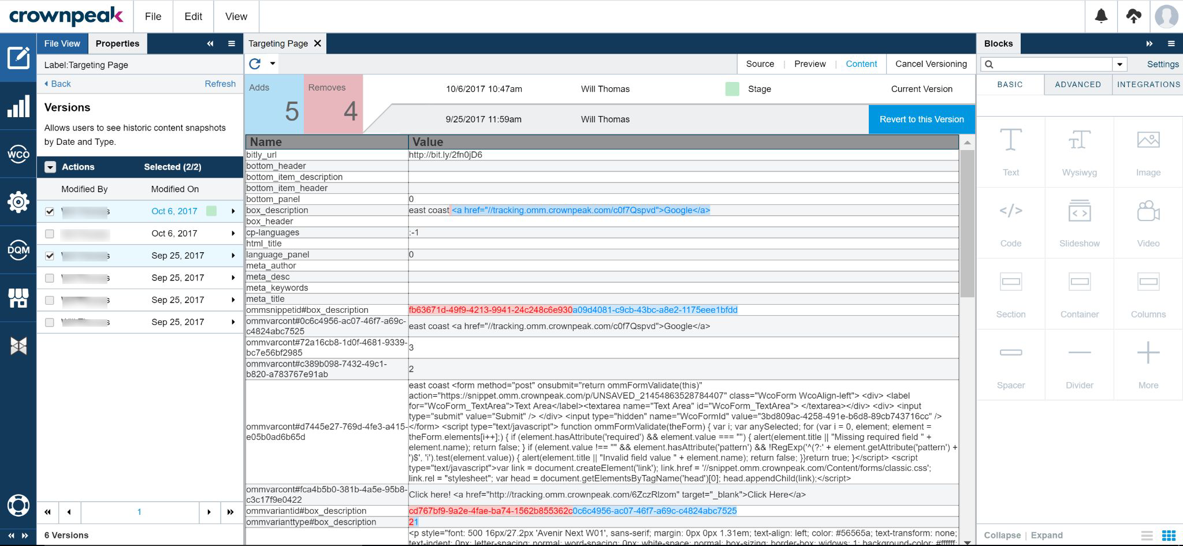This screenshot has height=546, width=1183.
Task: Click the notifications bell icon
Action: 1102,16
